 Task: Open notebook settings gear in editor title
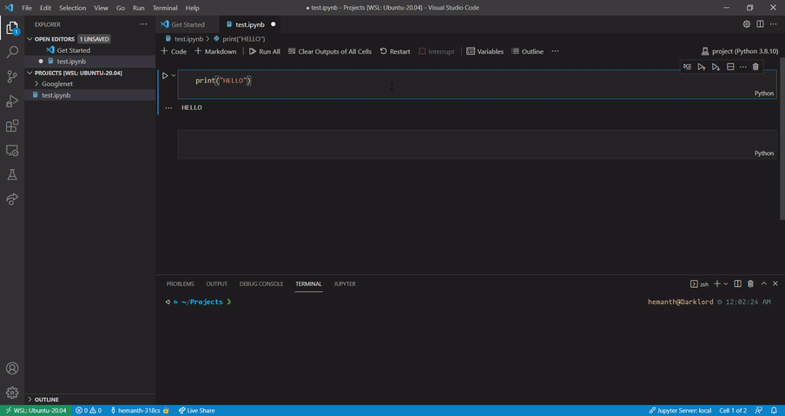coord(747,24)
